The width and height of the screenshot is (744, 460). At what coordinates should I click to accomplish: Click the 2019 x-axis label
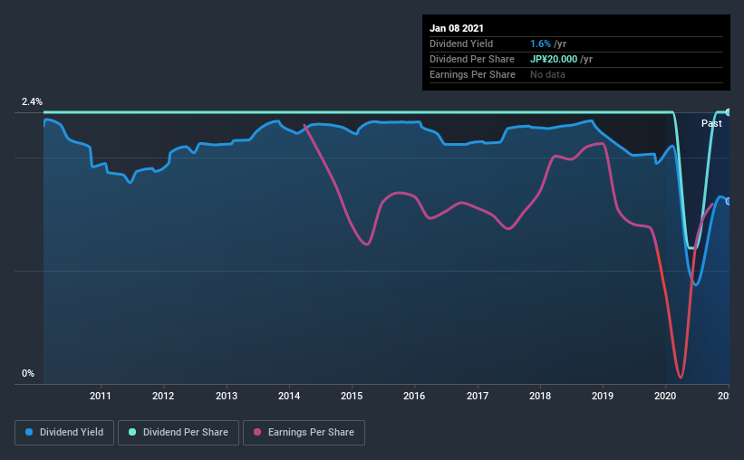click(x=603, y=396)
